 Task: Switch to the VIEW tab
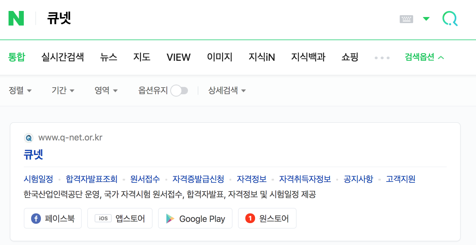point(179,57)
